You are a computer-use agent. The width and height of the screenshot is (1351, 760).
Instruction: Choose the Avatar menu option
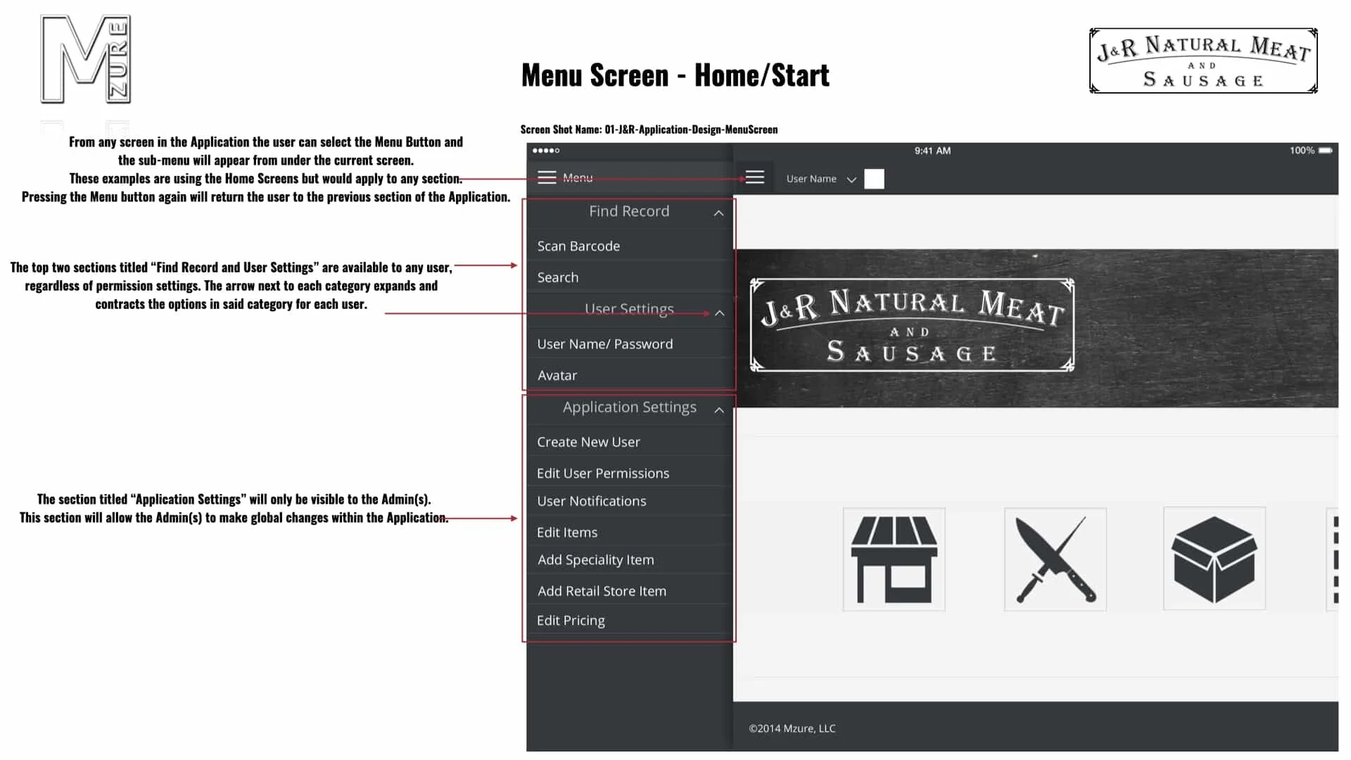[x=557, y=376]
